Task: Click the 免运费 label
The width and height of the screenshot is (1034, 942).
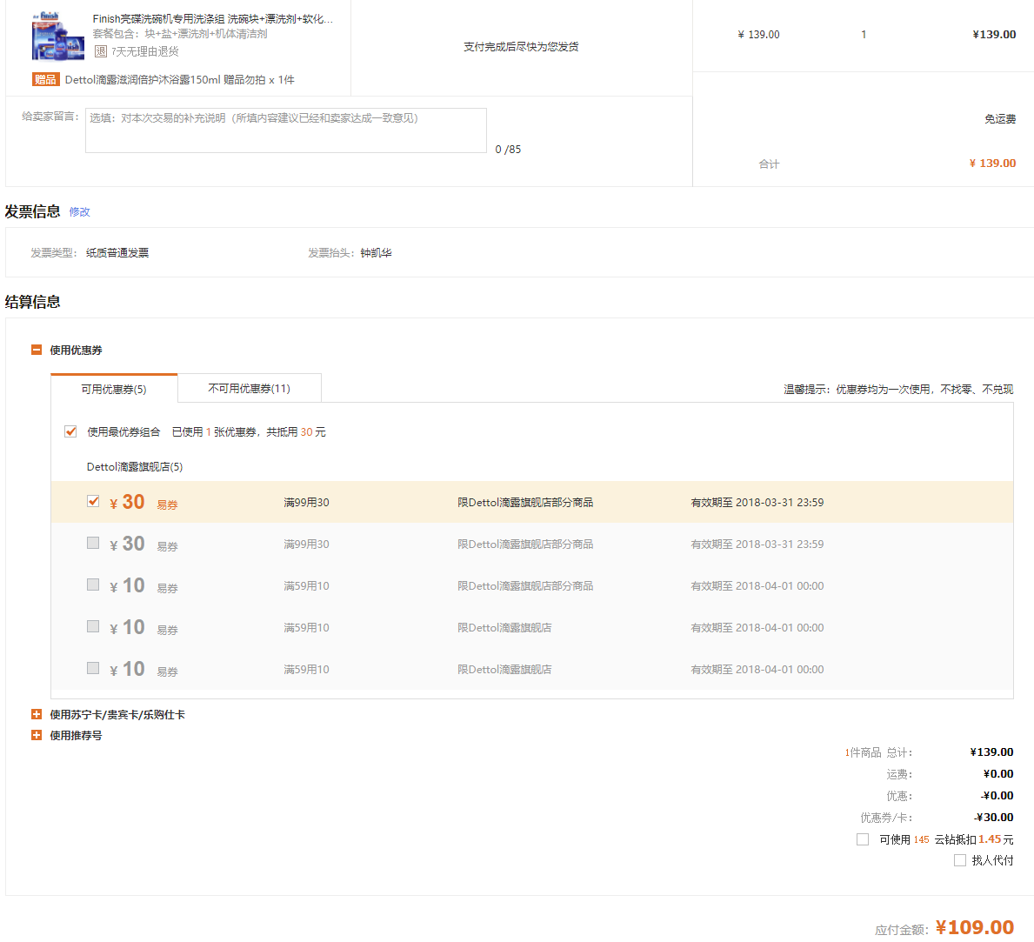Action: [1000, 119]
